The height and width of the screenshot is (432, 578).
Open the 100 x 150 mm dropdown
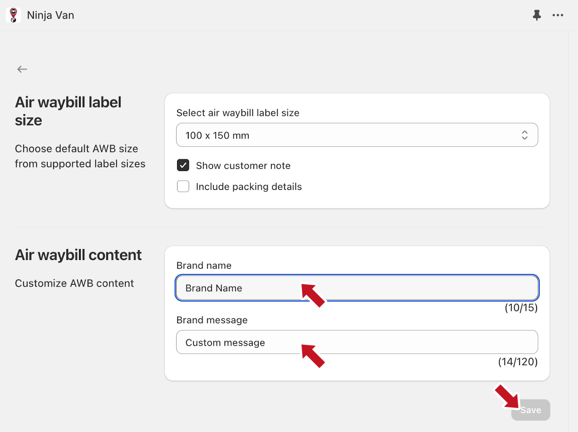[x=352, y=135]
